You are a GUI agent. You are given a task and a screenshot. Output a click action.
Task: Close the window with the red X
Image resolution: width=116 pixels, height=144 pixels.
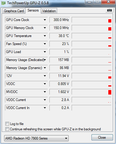(108, 2)
